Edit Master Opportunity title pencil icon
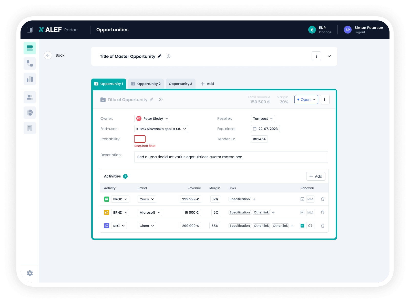410x303 pixels. tap(159, 56)
